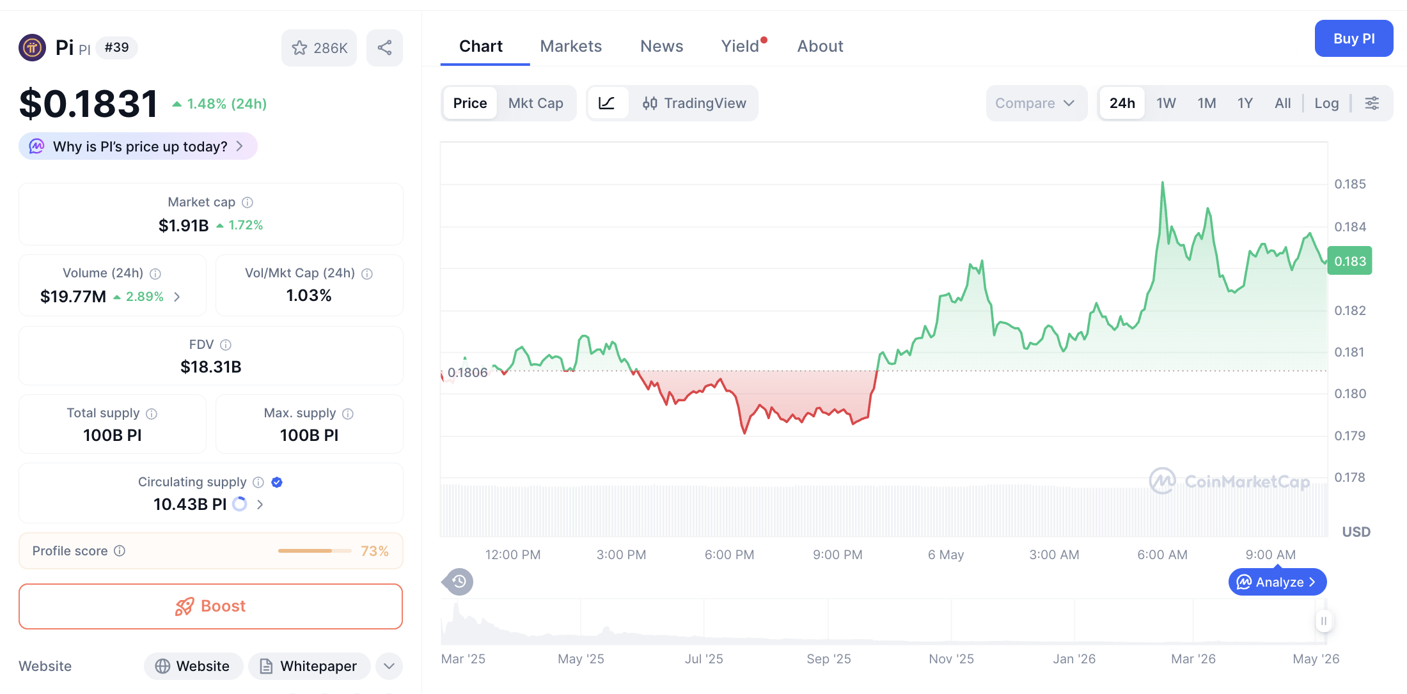
Task: Click the globe icon on Website chip
Action: 162,666
